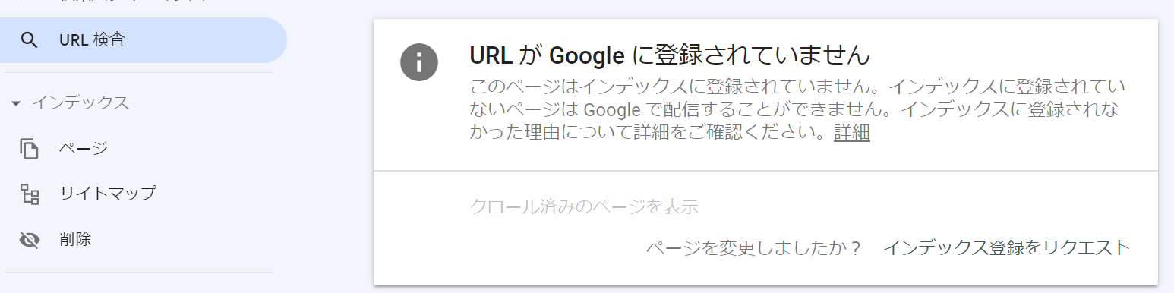Open サイトマップ label from the sidebar
1174x293 pixels.
point(107,194)
